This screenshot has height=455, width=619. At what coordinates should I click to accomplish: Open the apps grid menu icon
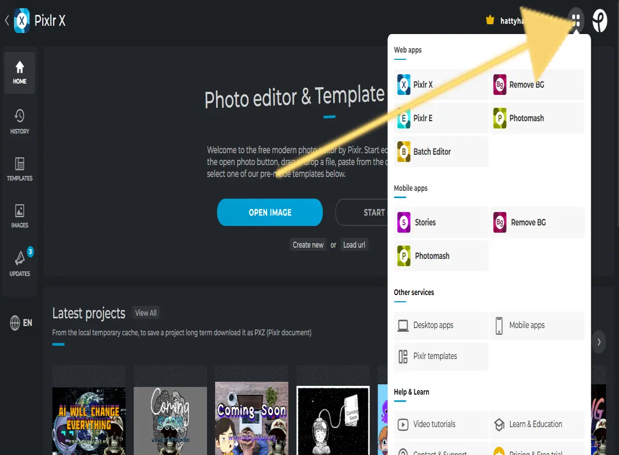coord(576,21)
